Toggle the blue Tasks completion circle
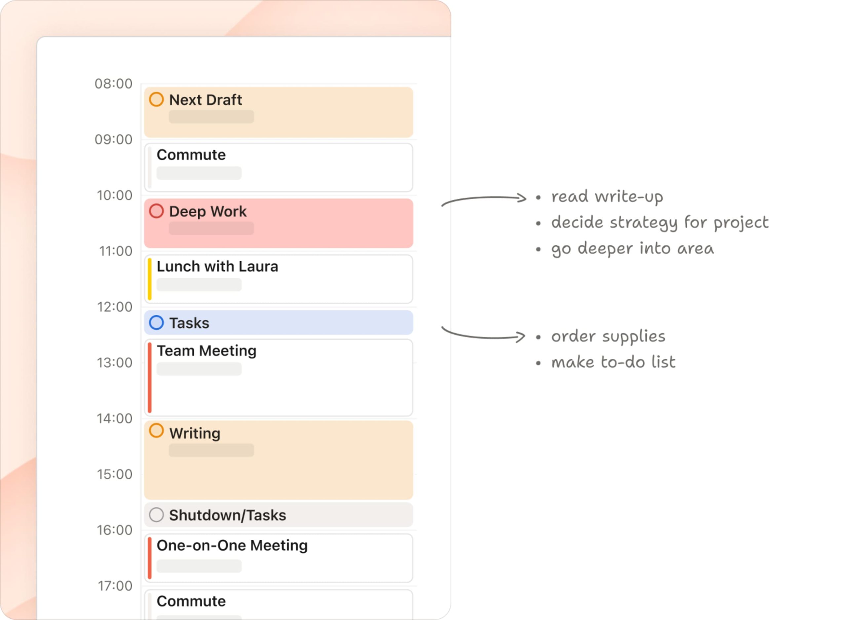This screenshot has width=846, height=620. click(x=156, y=323)
